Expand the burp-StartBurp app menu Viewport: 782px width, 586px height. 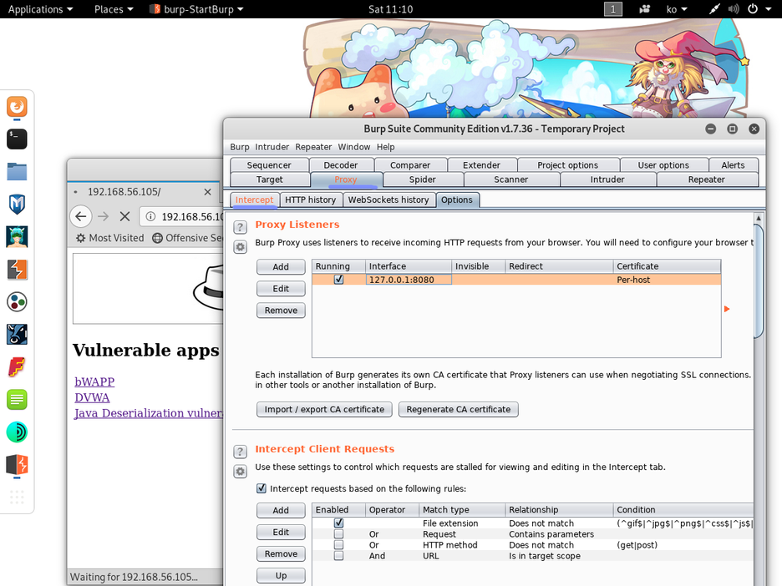click(x=197, y=9)
